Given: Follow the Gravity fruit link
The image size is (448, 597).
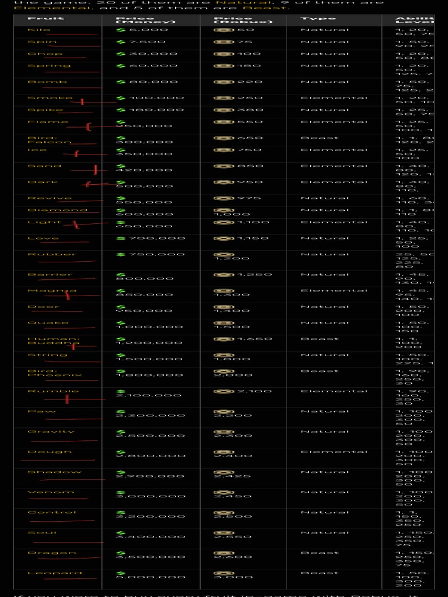Looking at the screenshot, I should tap(51, 432).
